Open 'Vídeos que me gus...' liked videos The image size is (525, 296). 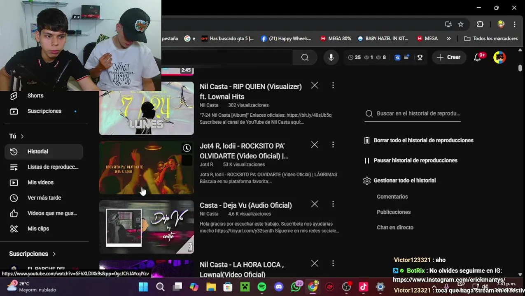[44, 213]
